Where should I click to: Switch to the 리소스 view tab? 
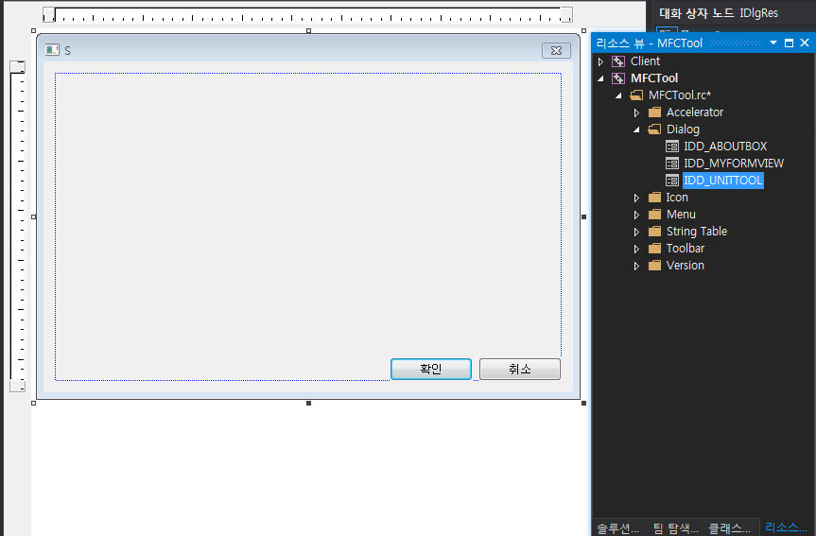[786, 527]
